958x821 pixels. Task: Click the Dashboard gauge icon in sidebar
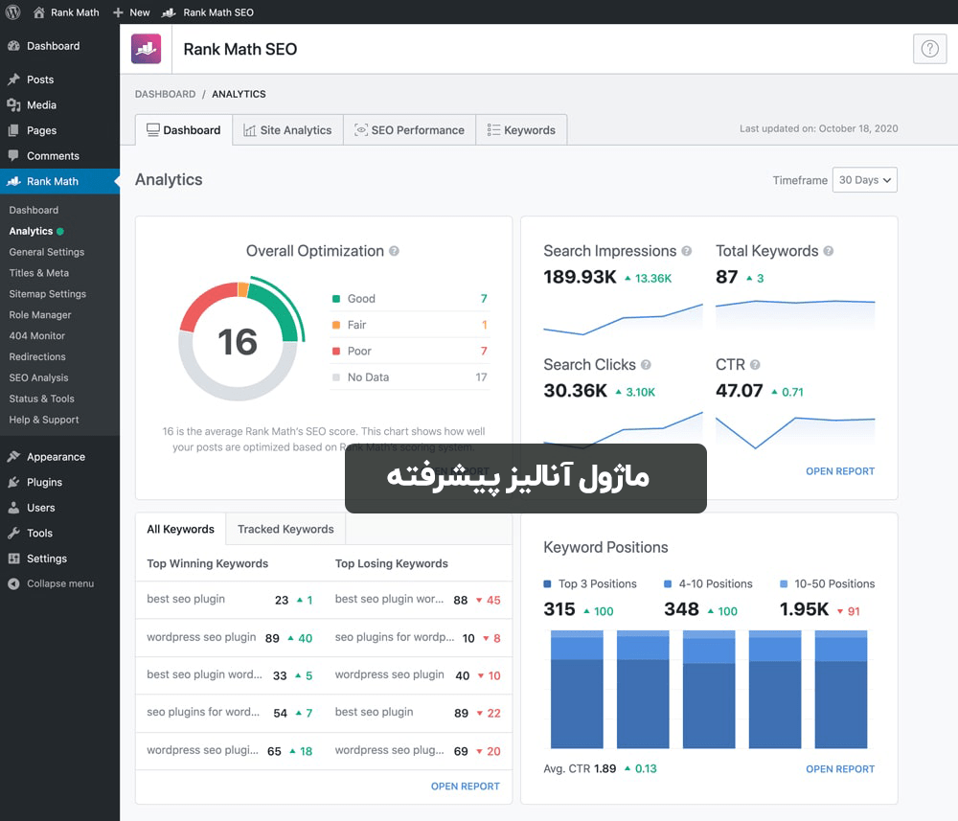point(13,46)
